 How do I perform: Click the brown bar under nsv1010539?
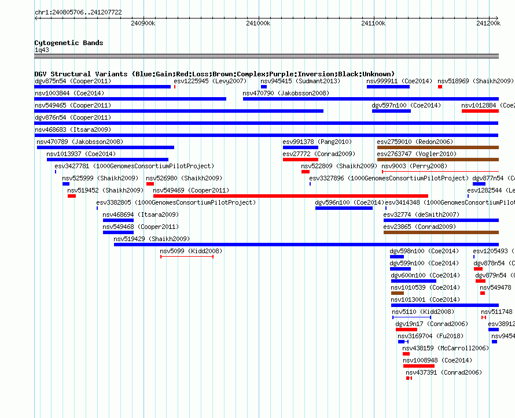(x=398, y=293)
